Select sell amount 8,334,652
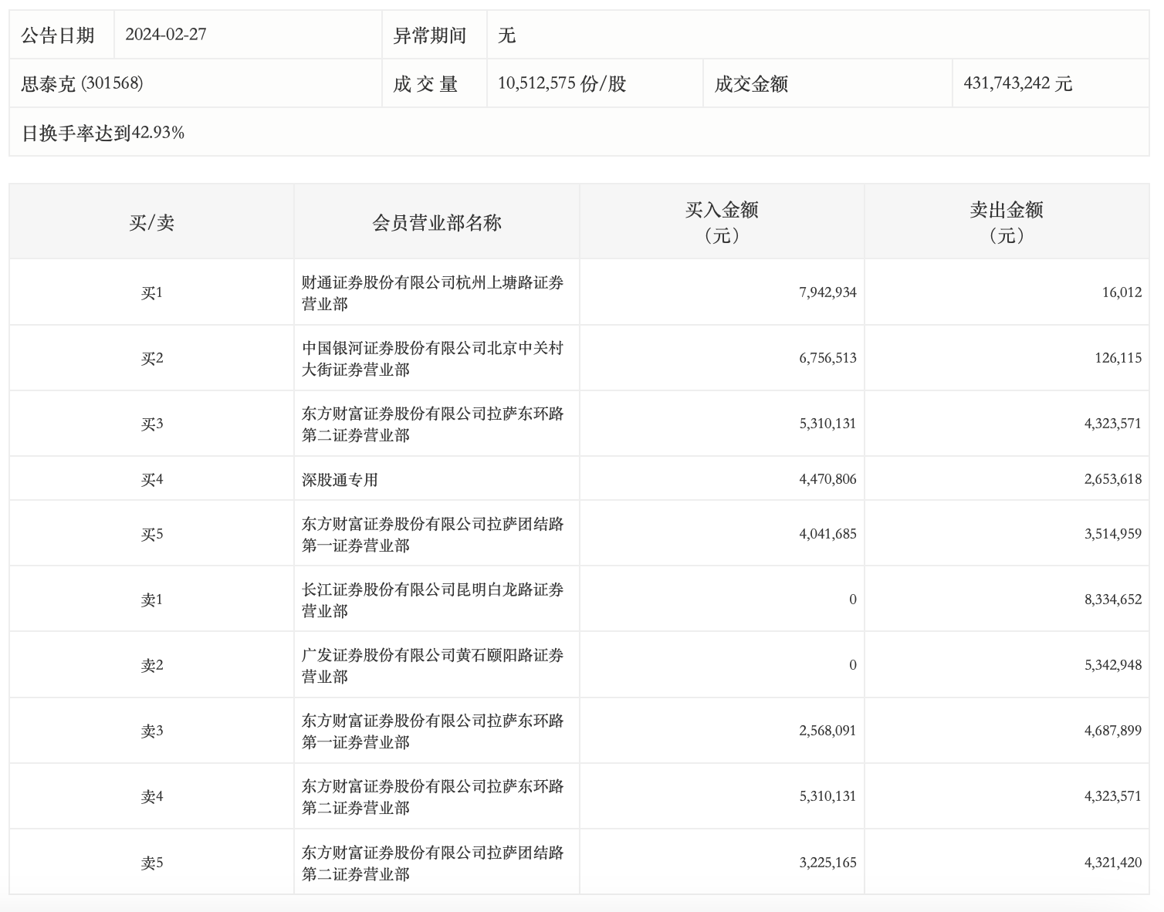Image resolution: width=1164 pixels, height=912 pixels. pos(1113,600)
